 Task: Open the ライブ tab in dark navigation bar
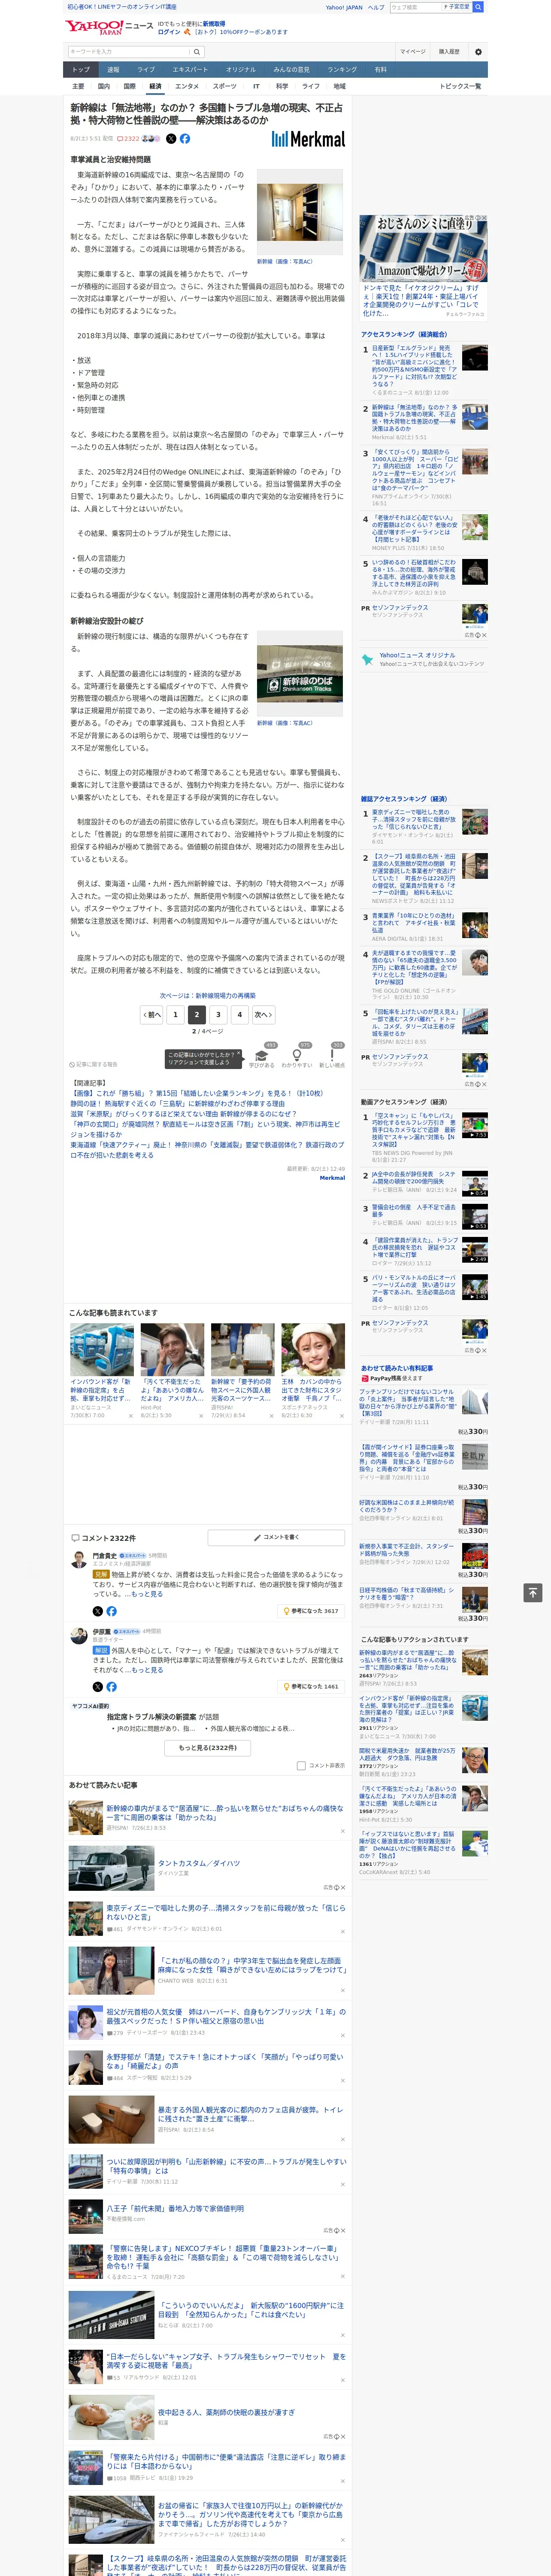(x=146, y=70)
